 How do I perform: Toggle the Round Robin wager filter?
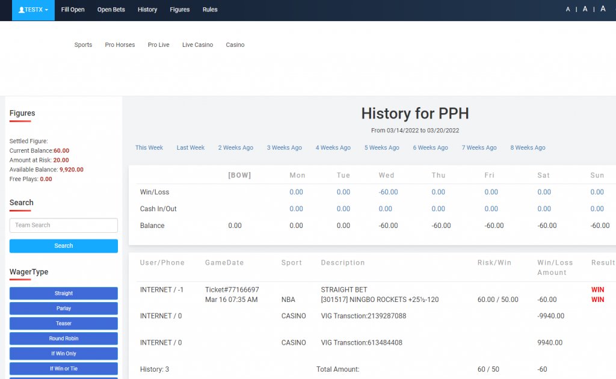63,338
